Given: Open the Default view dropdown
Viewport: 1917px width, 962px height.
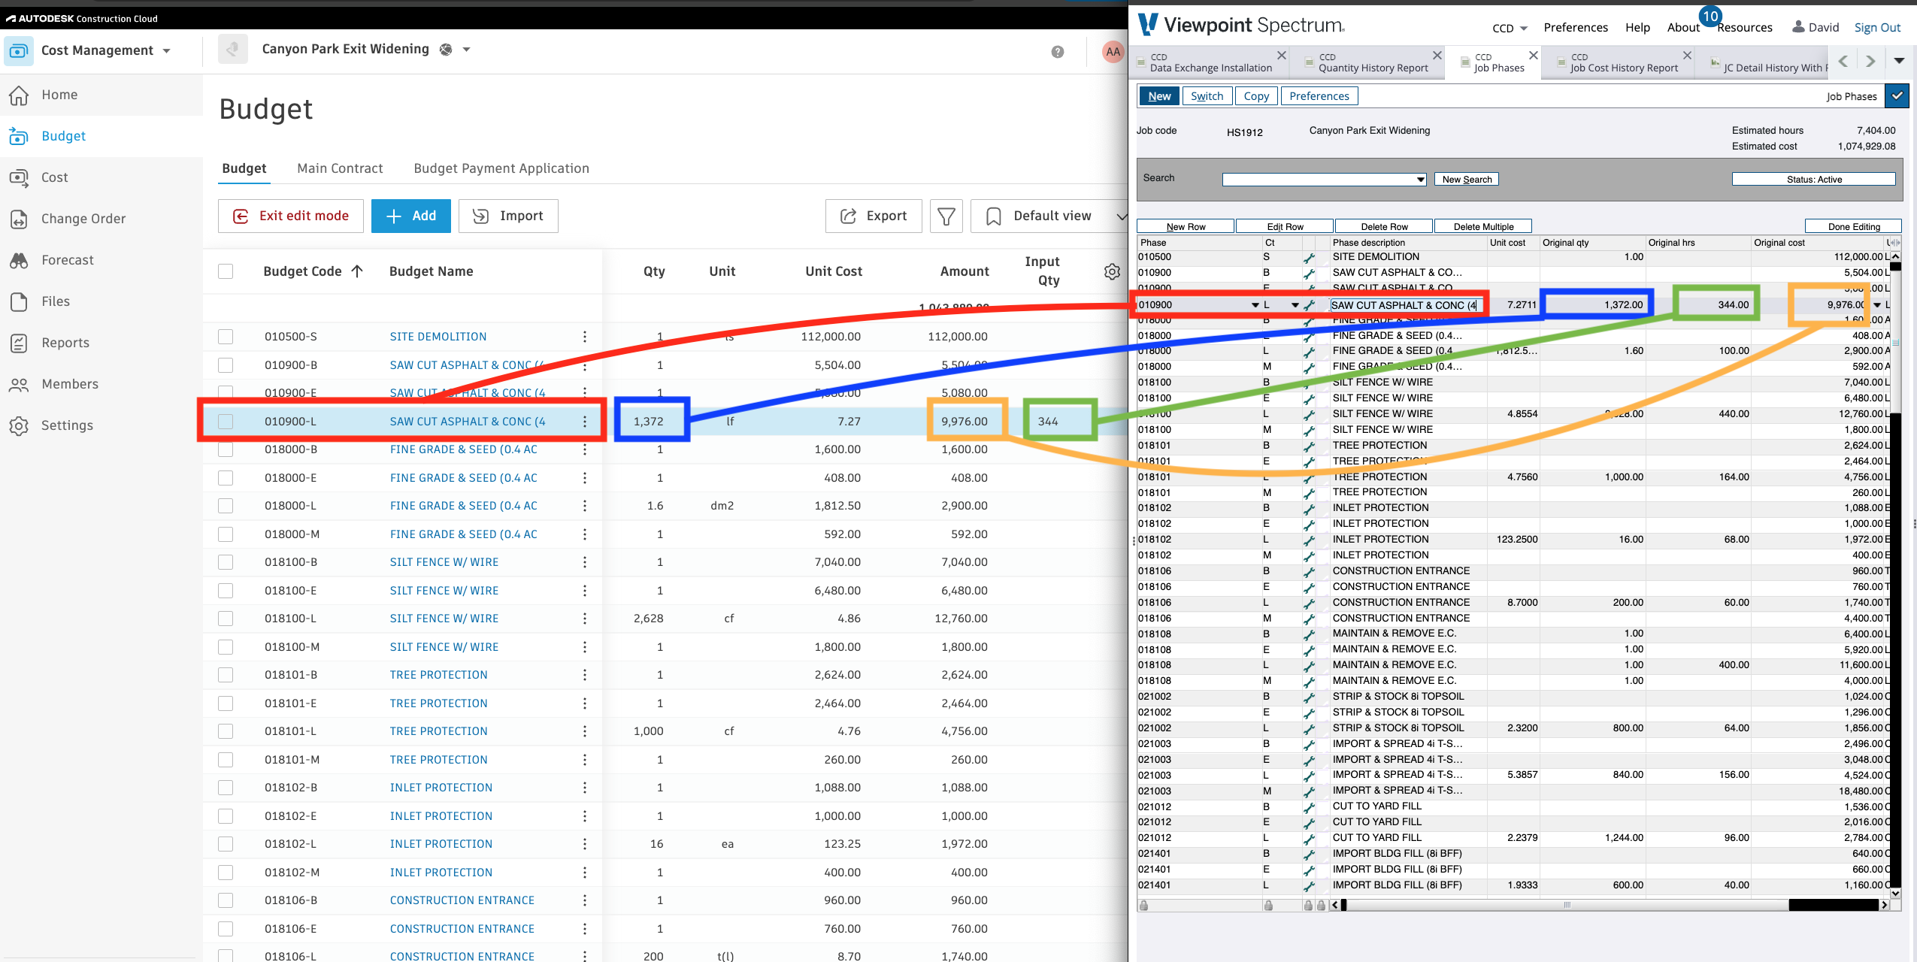Looking at the screenshot, I should click(1052, 216).
